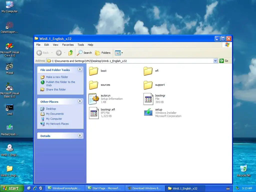Viewport: 256px width, 192px height.
Task: Click the Win8.1_English_x32 taskbar button
Action: tap(185, 188)
